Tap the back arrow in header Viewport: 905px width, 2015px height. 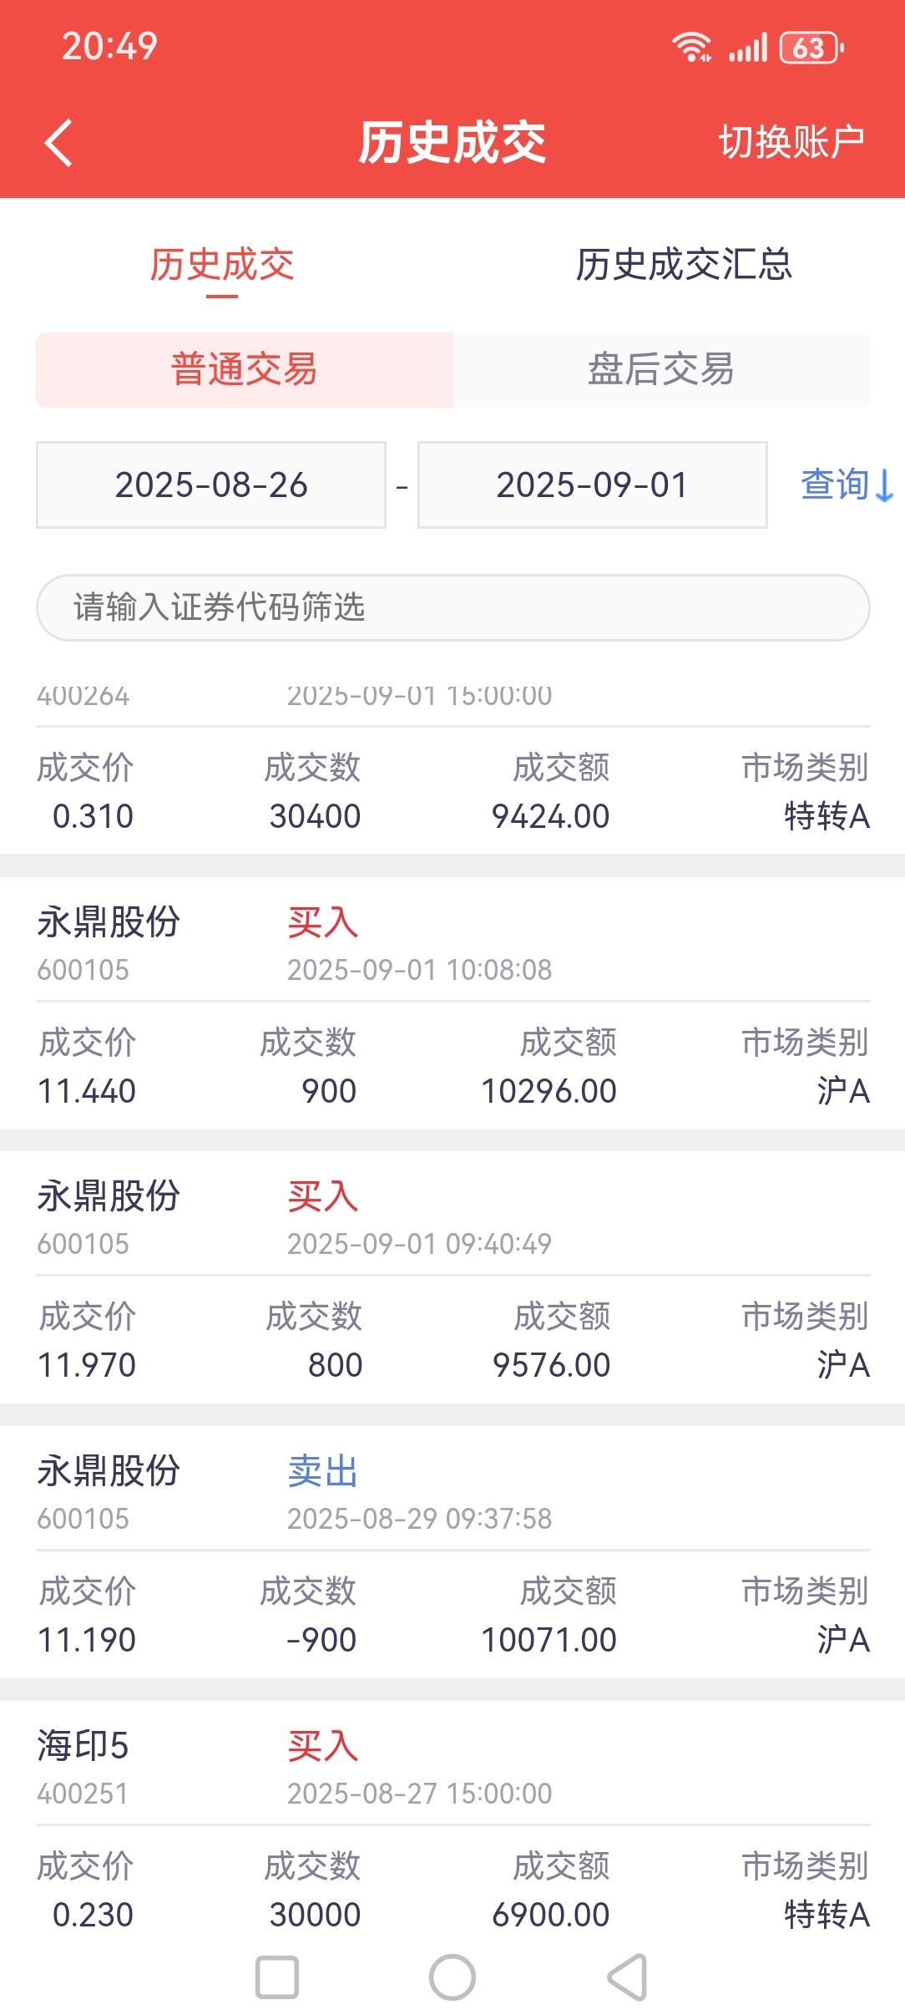tap(58, 143)
